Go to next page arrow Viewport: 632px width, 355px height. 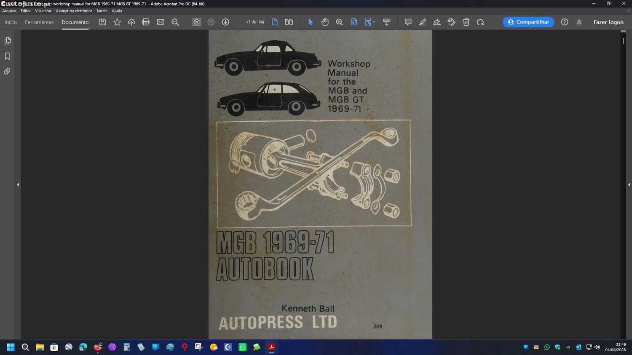point(225,22)
